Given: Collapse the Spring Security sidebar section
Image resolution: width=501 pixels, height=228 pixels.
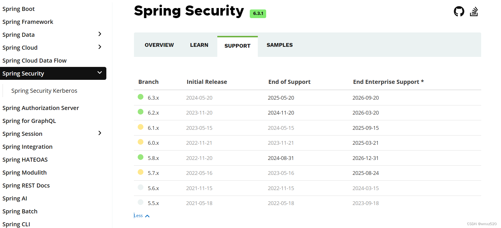Looking at the screenshot, I should (x=99, y=73).
